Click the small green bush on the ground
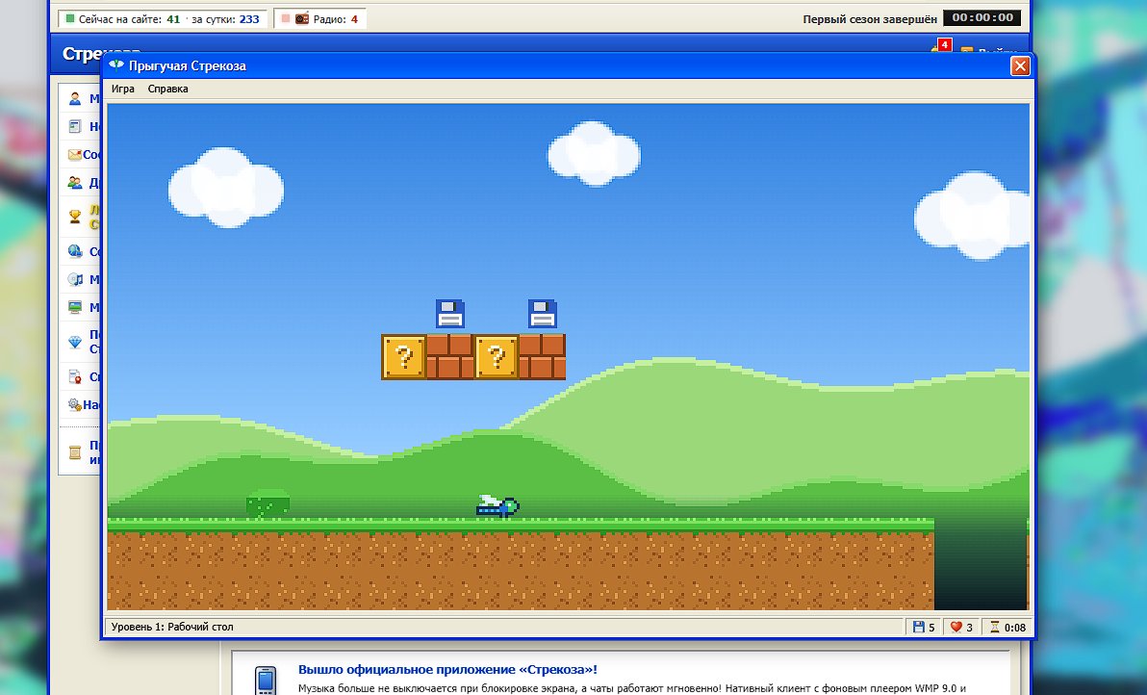Screen dimensions: 1147x695 tap(268, 504)
